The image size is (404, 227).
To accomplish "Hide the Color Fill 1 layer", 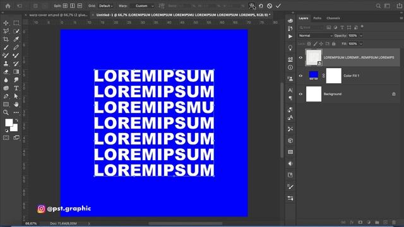I will tap(300, 76).
